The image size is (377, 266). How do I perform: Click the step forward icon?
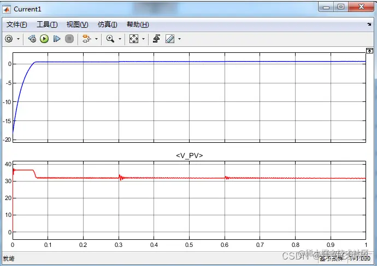[57, 39]
